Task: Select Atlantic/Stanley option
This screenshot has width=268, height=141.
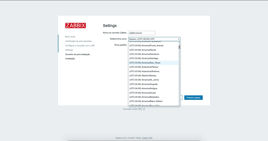Action: pyautogui.click(x=154, y=76)
